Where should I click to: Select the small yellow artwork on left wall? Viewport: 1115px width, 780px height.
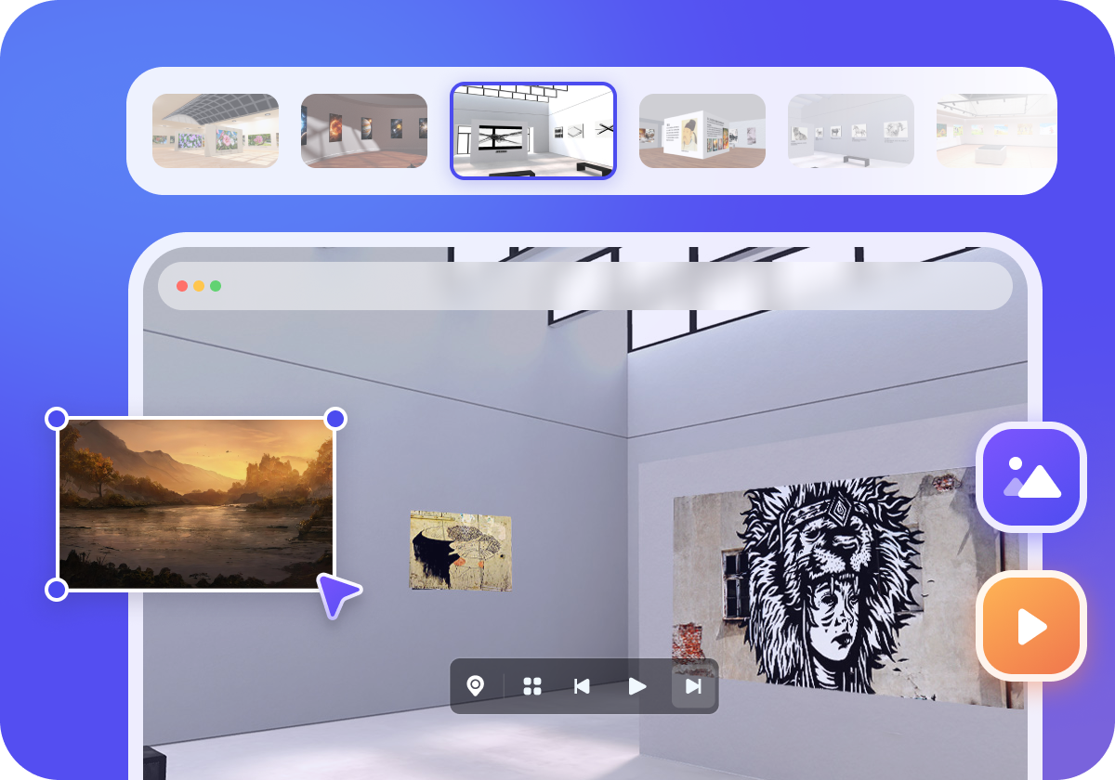point(461,550)
